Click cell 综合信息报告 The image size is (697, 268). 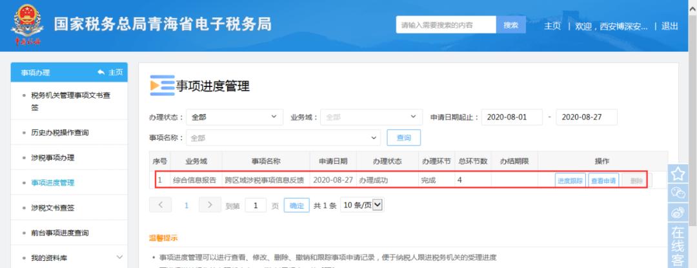pyautogui.click(x=195, y=180)
